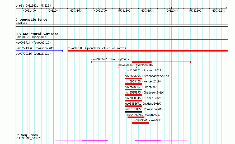Click the nsv3933428 (Wenger2019) variant label
The height and width of the screenshot is (144, 235).
(x=143, y=82)
